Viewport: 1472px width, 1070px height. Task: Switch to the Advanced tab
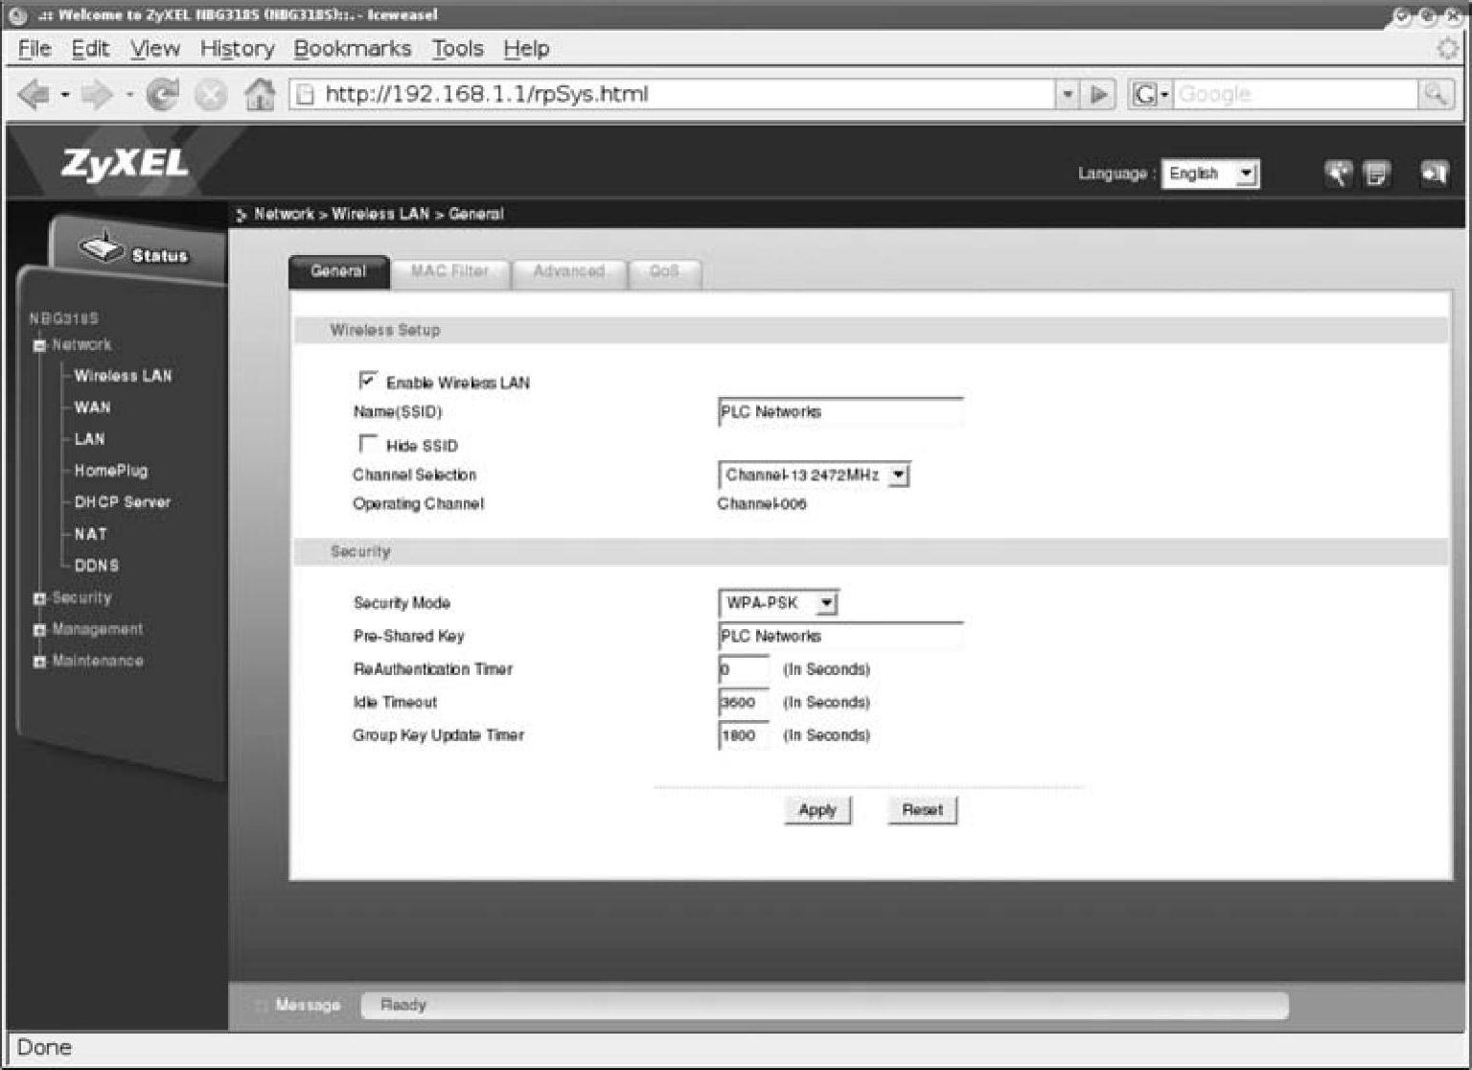click(x=568, y=272)
